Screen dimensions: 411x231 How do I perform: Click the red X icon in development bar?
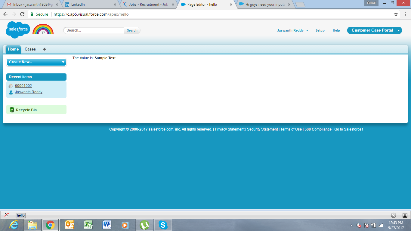click(x=7, y=215)
